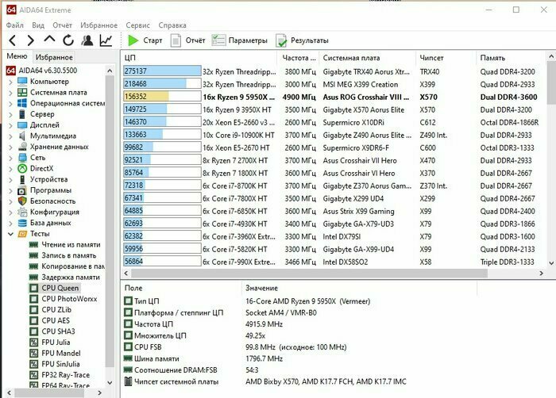Sort by the Память column header
The image size is (556, 398).
511,58
